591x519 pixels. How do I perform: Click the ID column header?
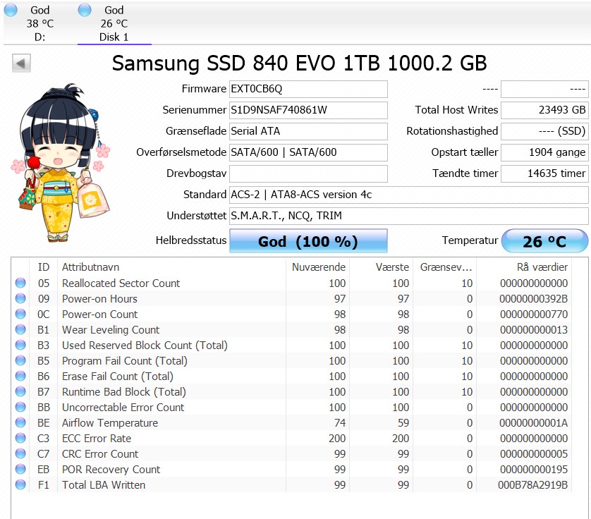[43, 267]
